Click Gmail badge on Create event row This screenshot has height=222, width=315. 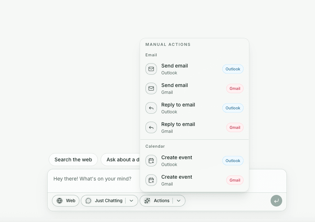point(235,180)
